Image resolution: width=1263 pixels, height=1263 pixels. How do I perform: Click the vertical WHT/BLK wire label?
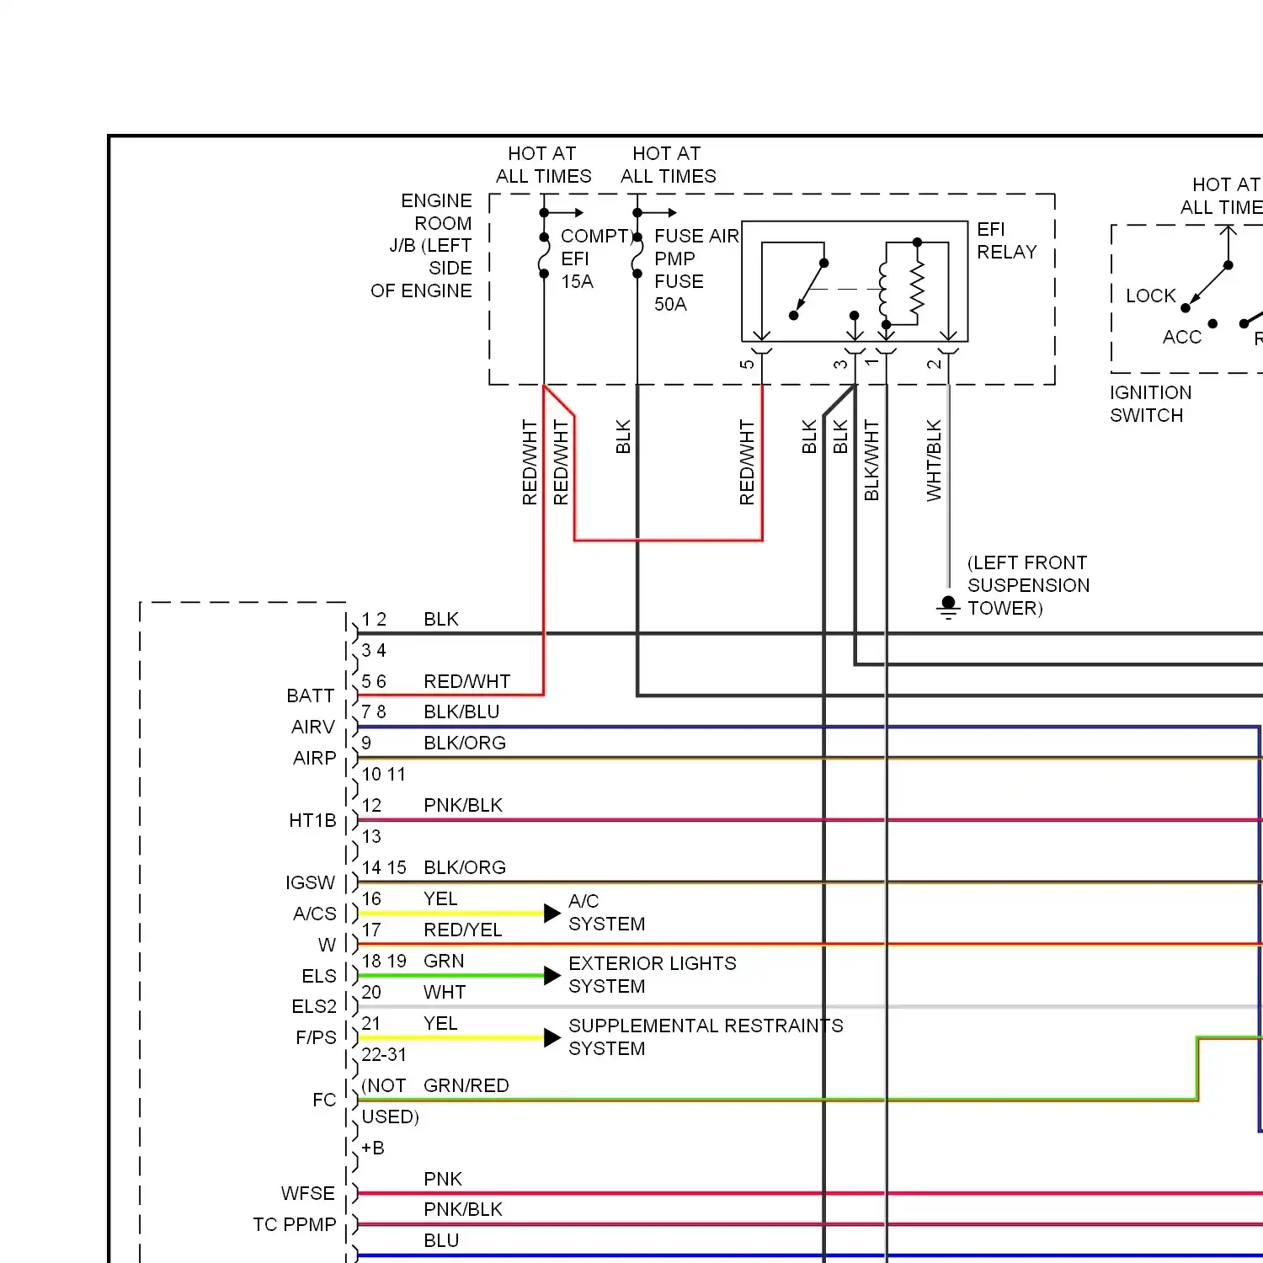point(934,460)
